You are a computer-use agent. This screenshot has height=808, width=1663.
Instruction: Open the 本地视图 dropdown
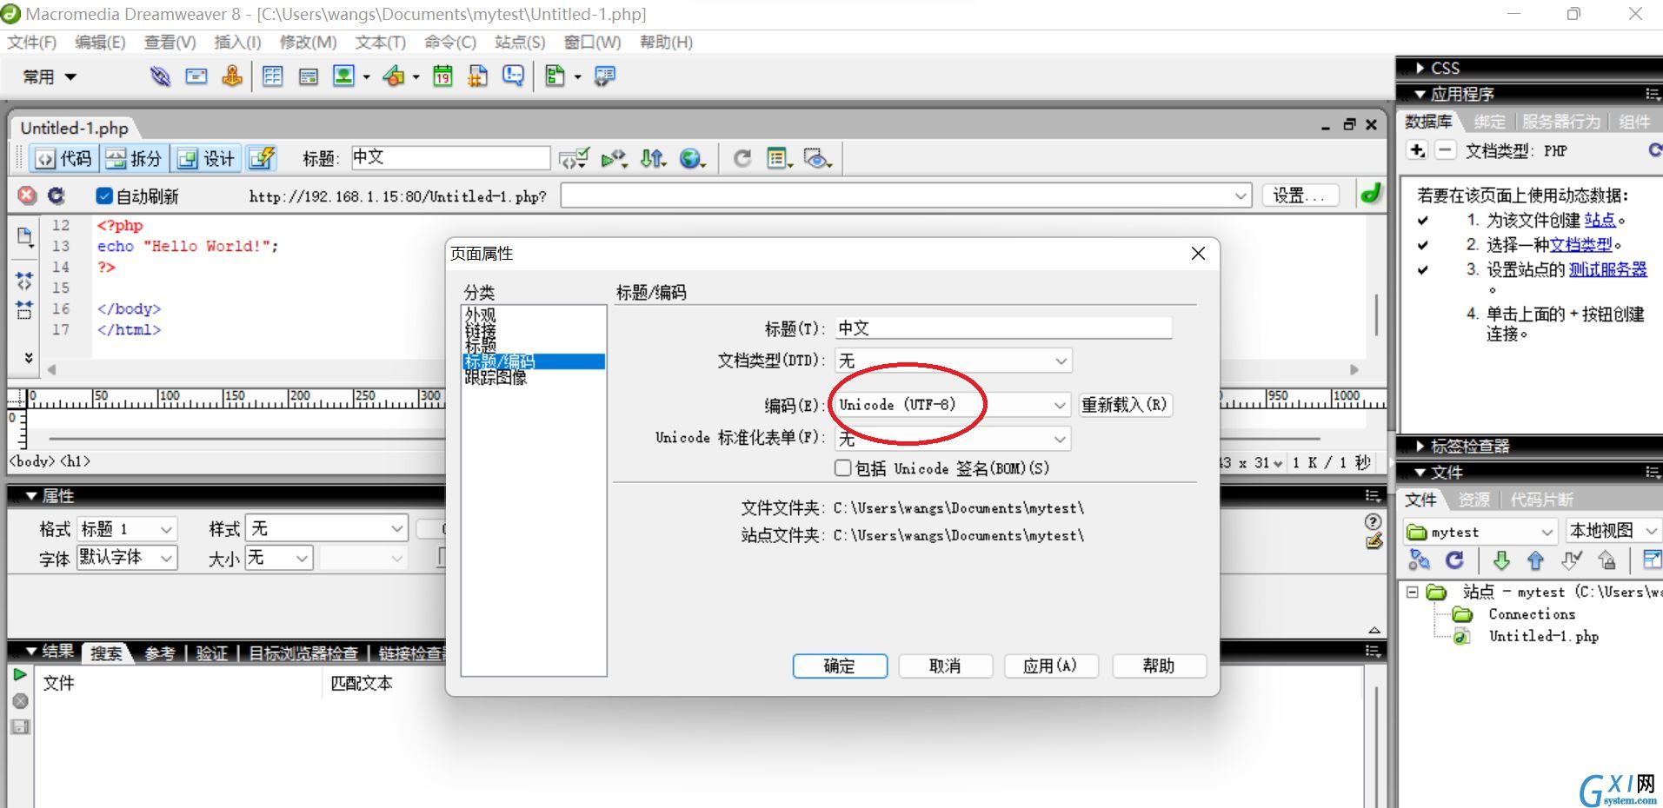pos(1613,531)
